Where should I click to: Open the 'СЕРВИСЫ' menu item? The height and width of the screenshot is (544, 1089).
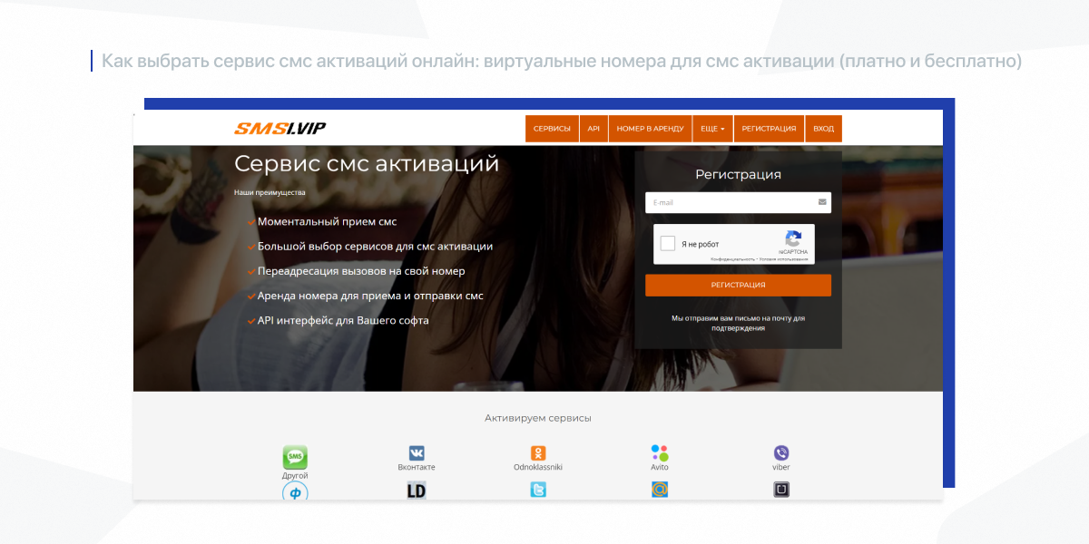[x=552, y=129]
